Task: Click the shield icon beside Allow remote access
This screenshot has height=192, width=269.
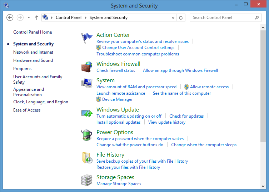Action: click(186, 87)
